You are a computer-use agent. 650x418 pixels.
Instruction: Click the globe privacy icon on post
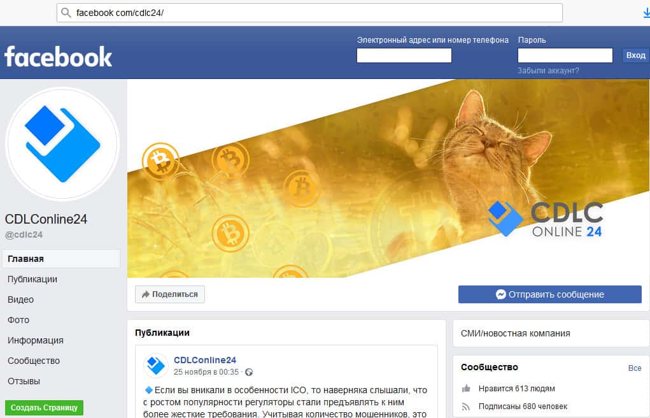(x=249, y=372)
